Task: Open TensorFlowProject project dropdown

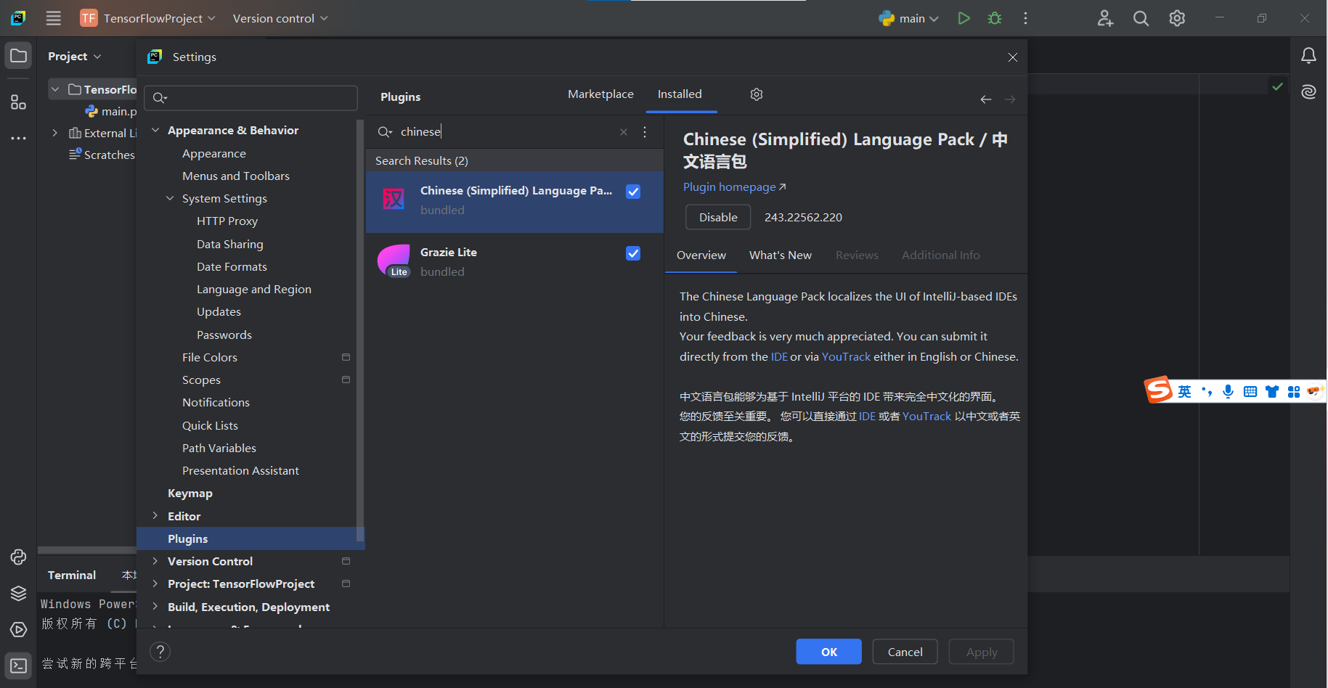Action: click(x=148, y=18)
